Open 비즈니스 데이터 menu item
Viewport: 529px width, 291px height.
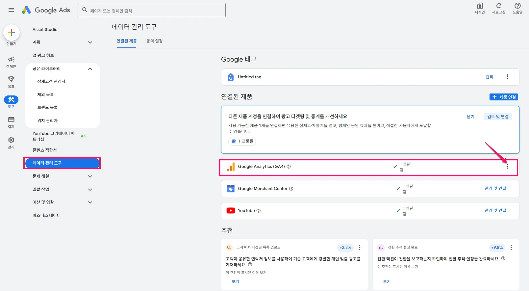(47, 215)
